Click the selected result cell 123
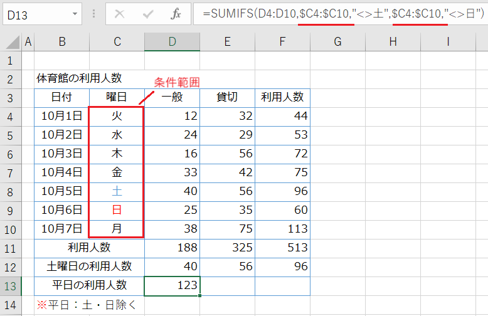Viewport: 488px width, 316px height. tap(172, 286)
